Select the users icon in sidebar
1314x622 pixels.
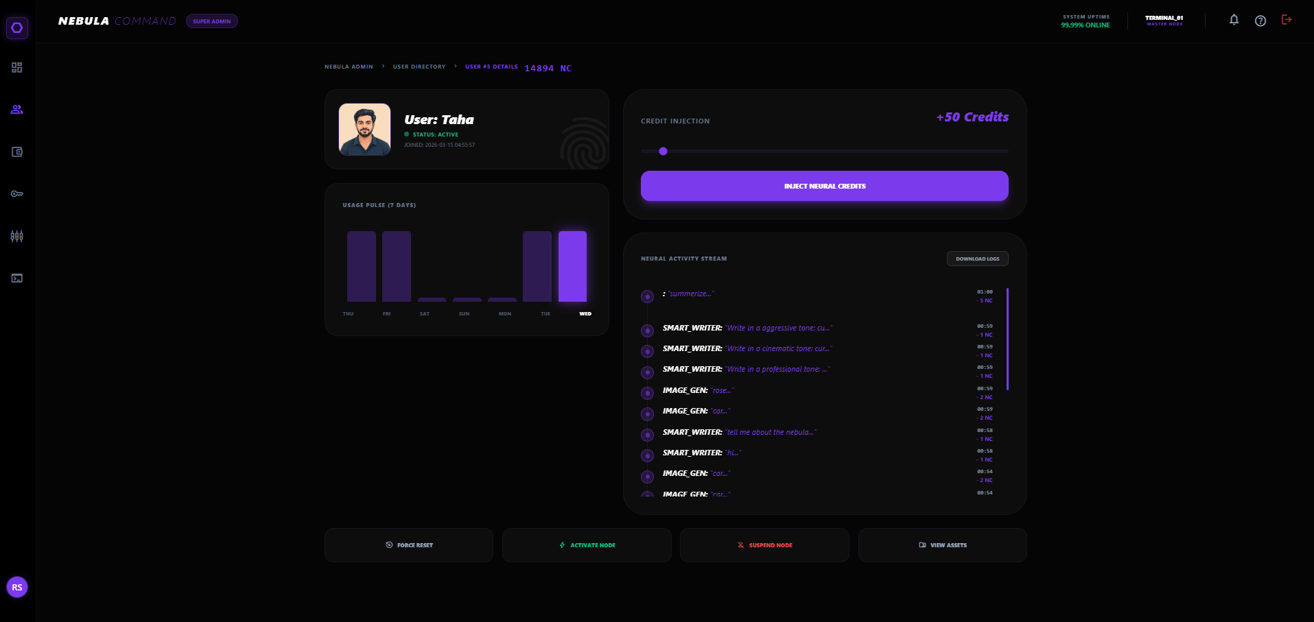pyautogui.click(x=17, y=110)
